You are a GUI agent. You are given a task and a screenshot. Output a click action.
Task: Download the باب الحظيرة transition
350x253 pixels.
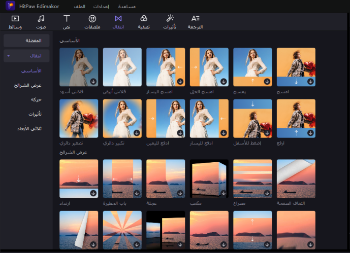tap(137, 193)
